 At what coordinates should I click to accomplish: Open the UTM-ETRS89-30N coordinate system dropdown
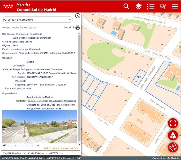(25, 154)
